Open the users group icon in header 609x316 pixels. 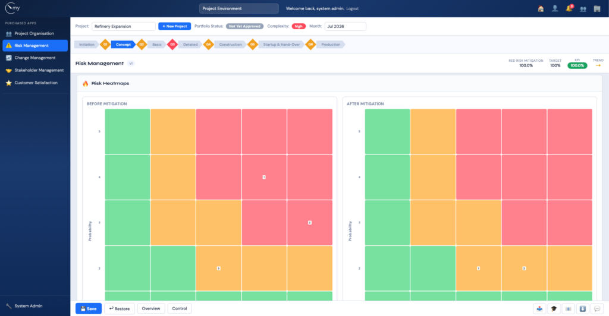point(583,9)
